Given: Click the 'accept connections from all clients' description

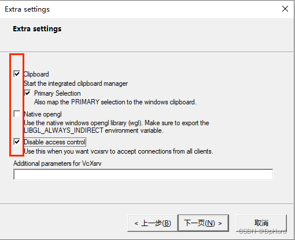Looking at the screenshot, I should [165, 151].
